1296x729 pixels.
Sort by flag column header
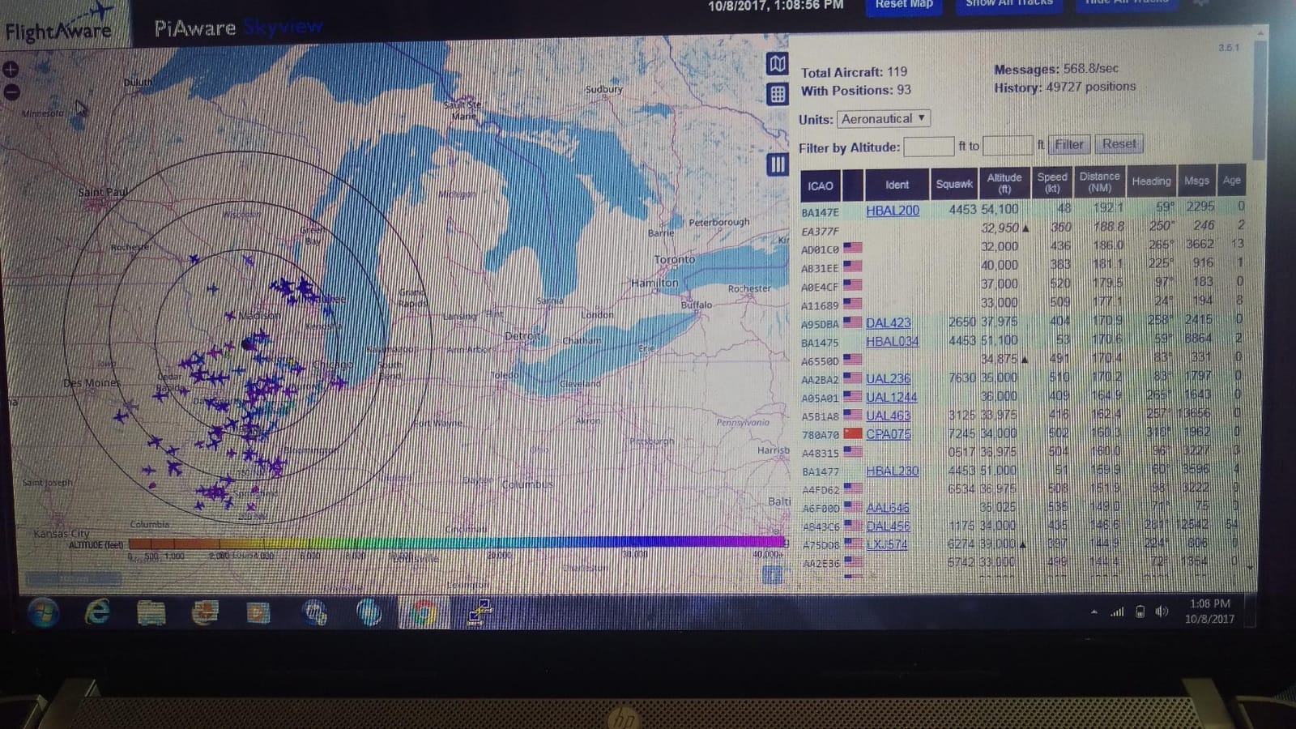pyautogui.click(x=852, y=185)
